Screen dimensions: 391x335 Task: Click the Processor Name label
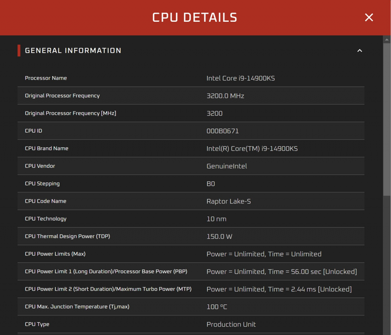(46, 78)
